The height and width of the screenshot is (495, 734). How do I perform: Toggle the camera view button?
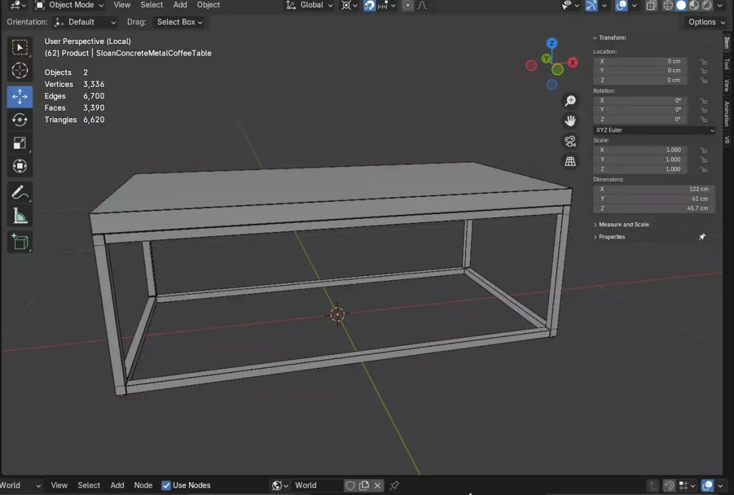click(x=570, y=141)
